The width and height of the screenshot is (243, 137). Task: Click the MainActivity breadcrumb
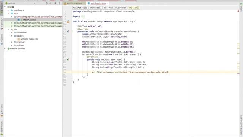(80, 8)
